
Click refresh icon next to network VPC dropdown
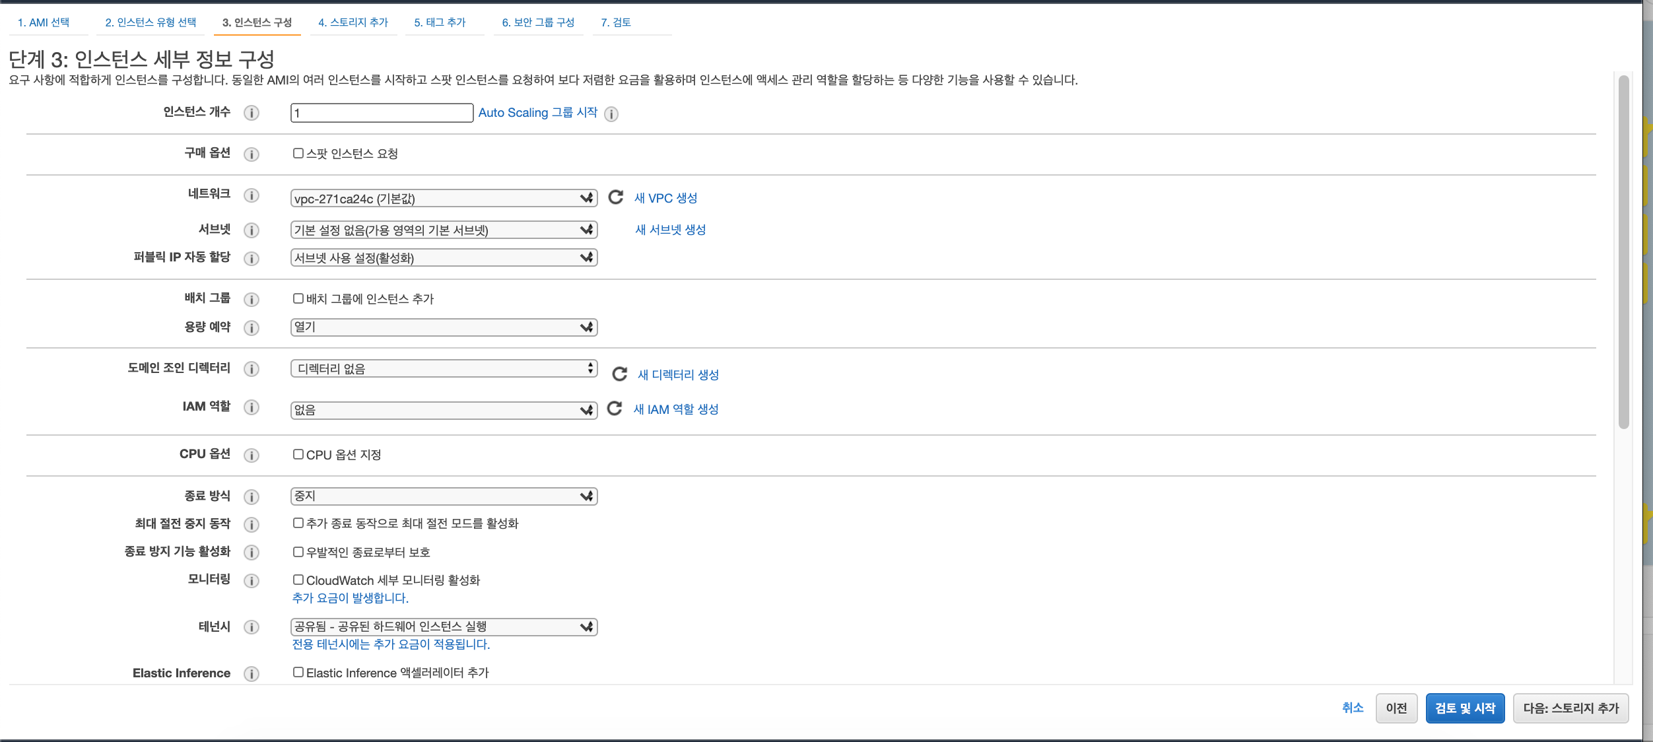coord(615,197)
